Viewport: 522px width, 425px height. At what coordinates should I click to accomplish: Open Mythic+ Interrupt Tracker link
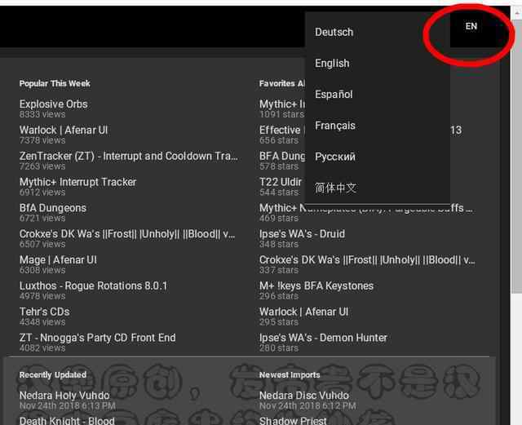pyautogui.click(x=78, y=182)
